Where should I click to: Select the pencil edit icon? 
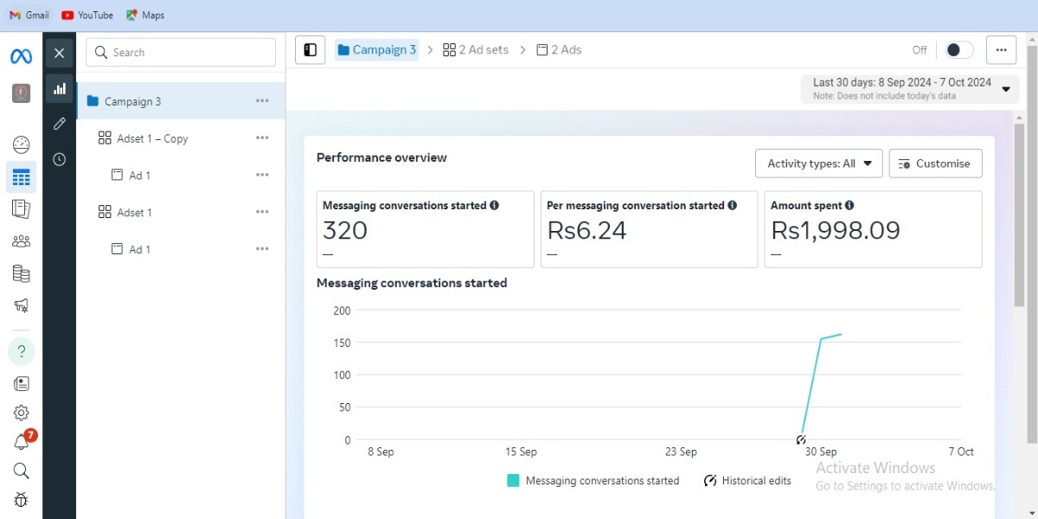(x=59, y=124)
